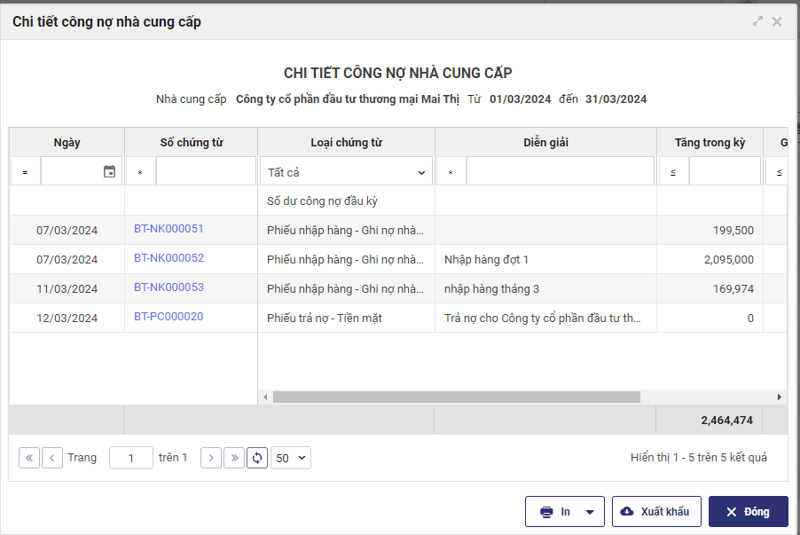Open the page size dropdown showing 50
This screenshot has height=535, width=800.
291,458
